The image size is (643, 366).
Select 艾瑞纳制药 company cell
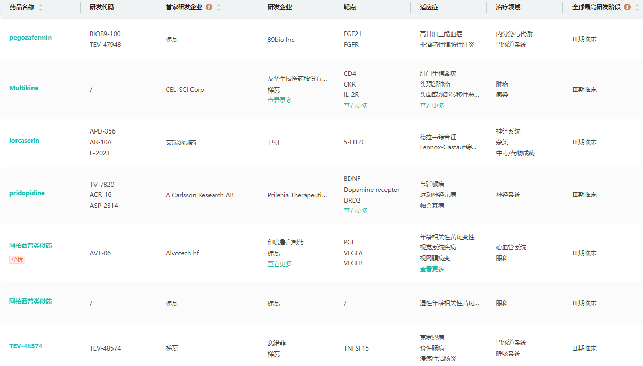[181, 142]
